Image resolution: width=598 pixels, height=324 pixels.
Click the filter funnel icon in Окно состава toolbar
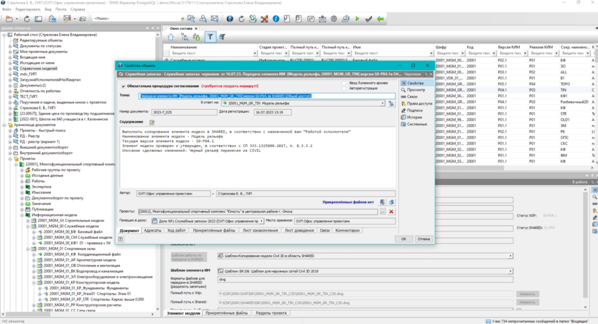210,37
